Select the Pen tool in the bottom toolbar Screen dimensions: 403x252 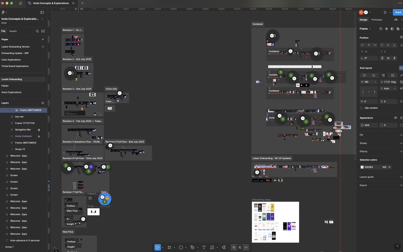[x=192, y=247]
